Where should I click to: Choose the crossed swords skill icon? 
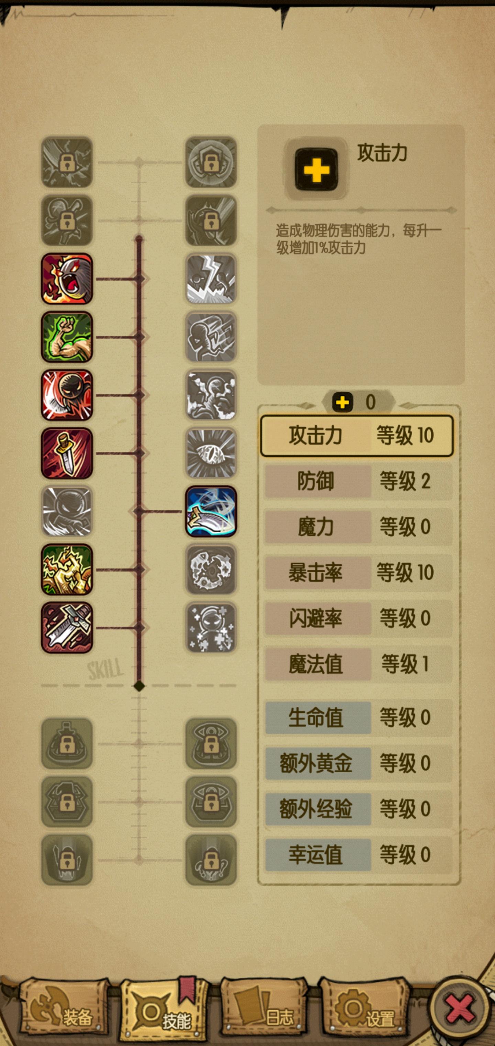(67, 628)
